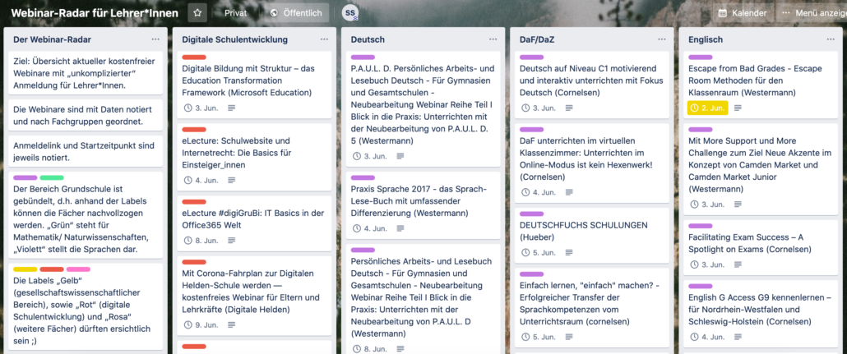Click the board title Webinar-Radar für Lehrer*Innen
The height and width of the screenshot is (354, 847).
click(95, 13)
